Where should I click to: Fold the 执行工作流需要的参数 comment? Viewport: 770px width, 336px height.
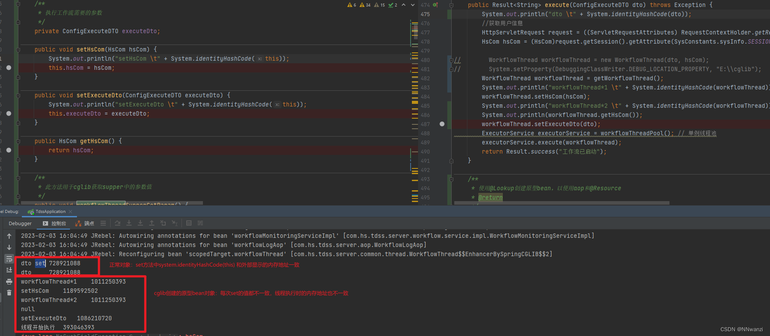coord(18,4)
